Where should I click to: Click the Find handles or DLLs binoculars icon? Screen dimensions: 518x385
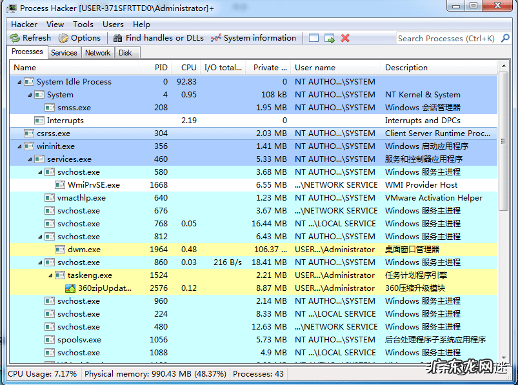click(118, 38)
